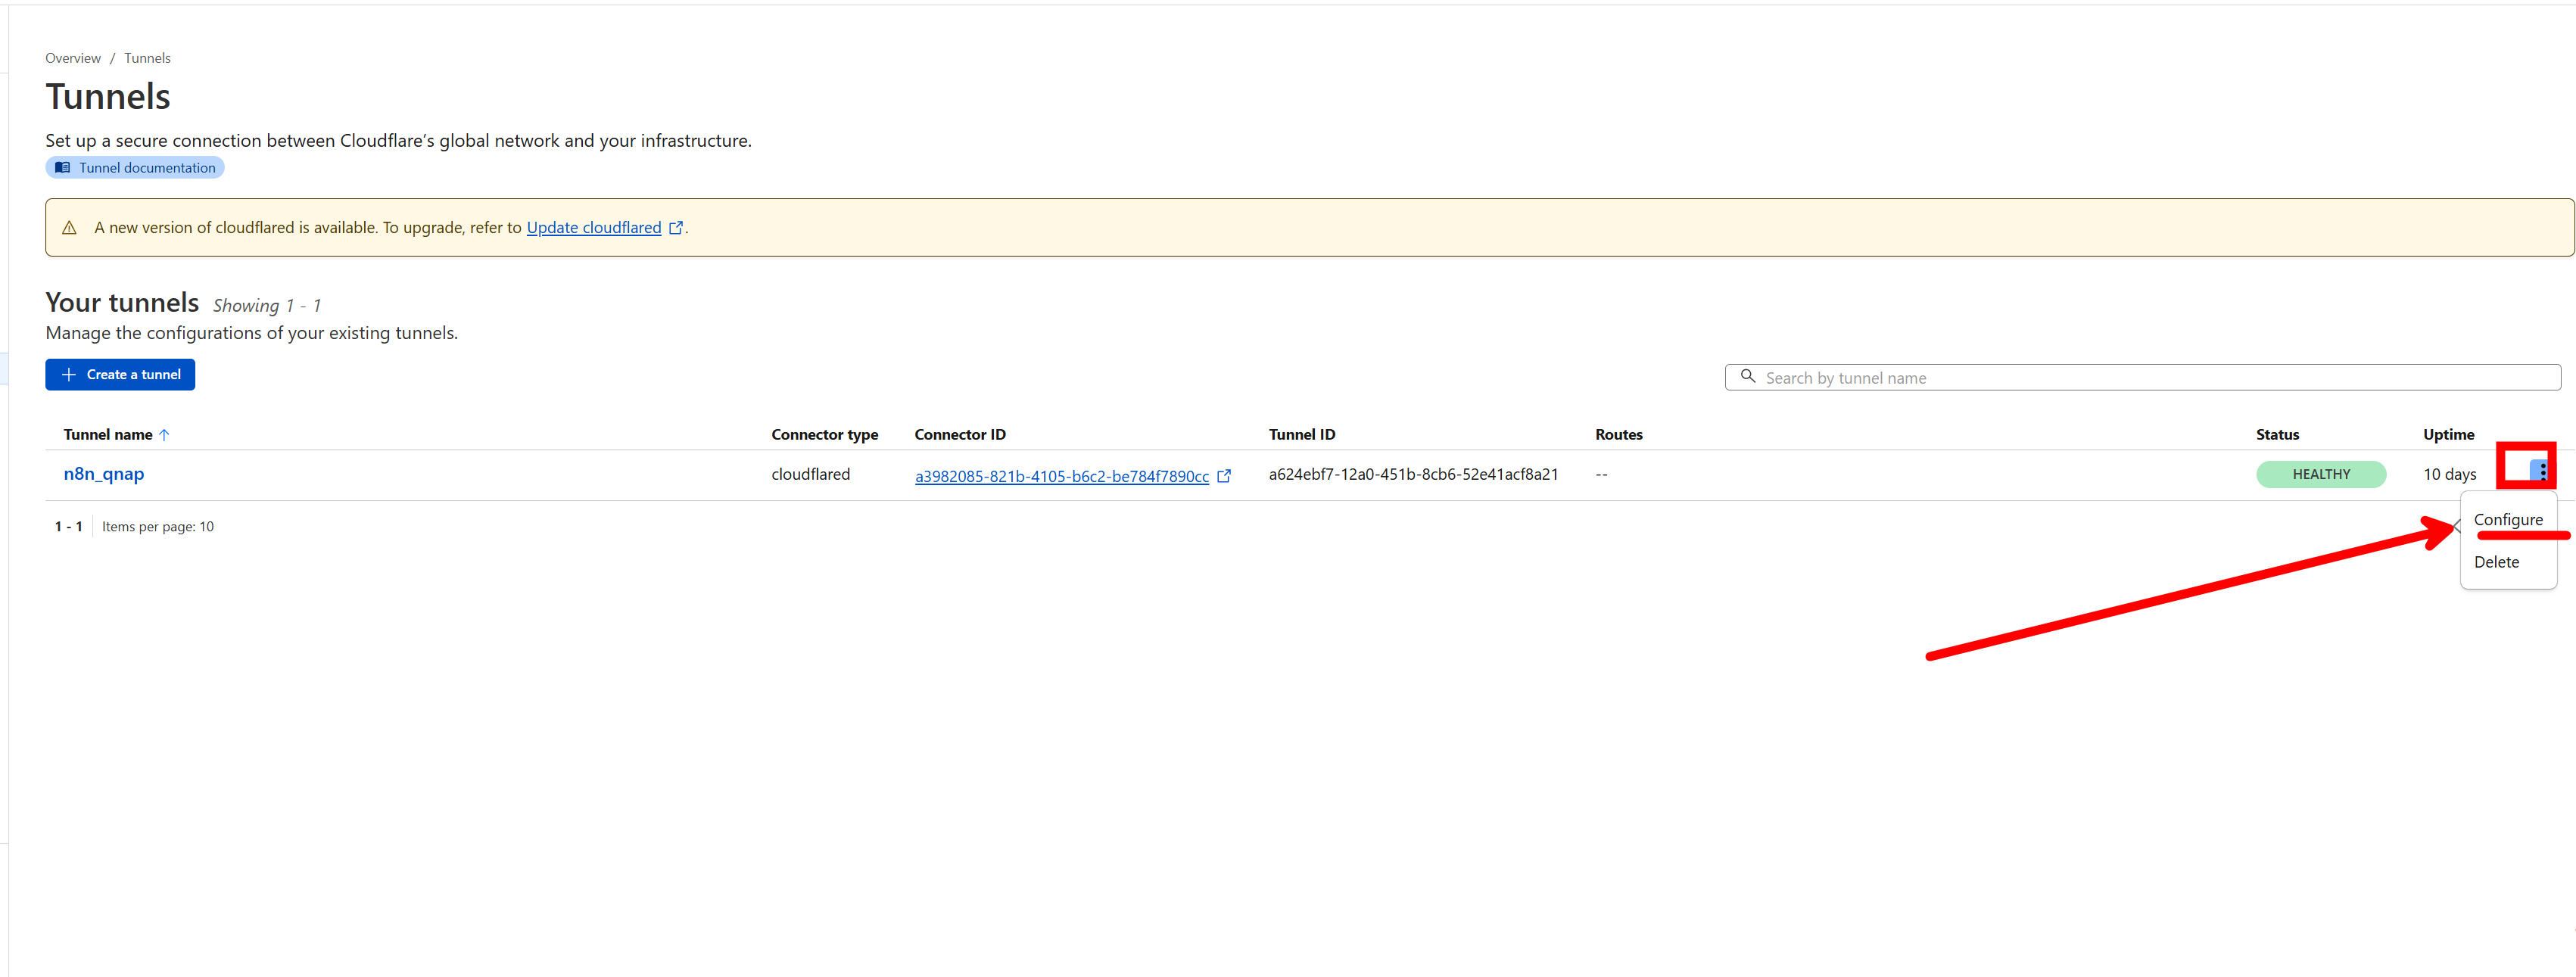Viewport: 2576px width, 977px height.
Task: Click the book icon on Tunnel documentation badge
Action: click(64, 167)
